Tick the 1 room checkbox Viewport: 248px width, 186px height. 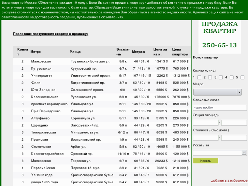pos(199,77)
